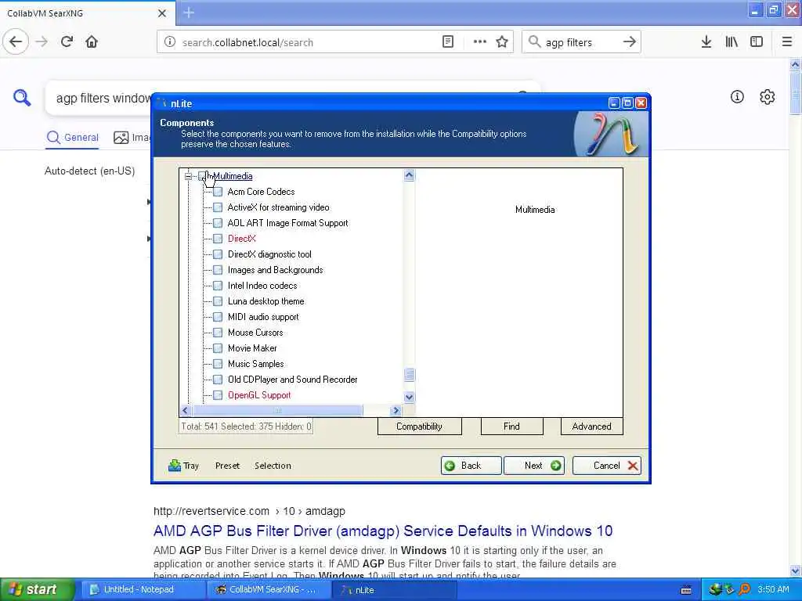Check DirectX diagnostic tool checkbox
The image size is (802, 601).
point(218,254)
